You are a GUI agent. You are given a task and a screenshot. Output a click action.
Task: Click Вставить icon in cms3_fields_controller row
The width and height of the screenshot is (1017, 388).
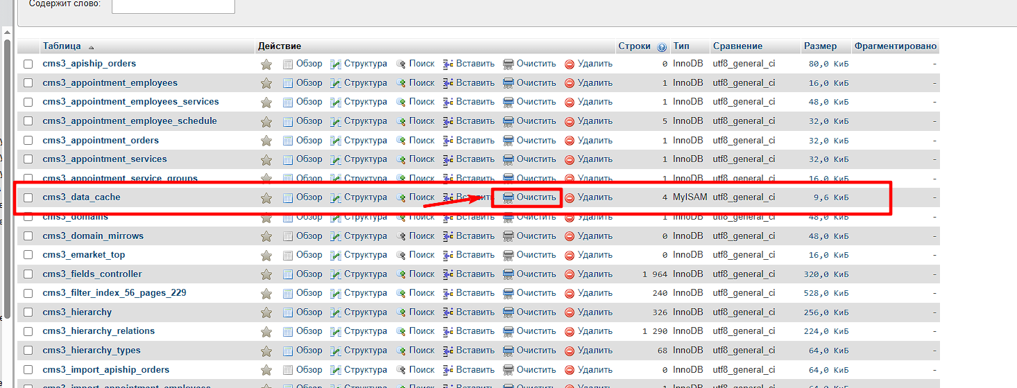point(448,274)
